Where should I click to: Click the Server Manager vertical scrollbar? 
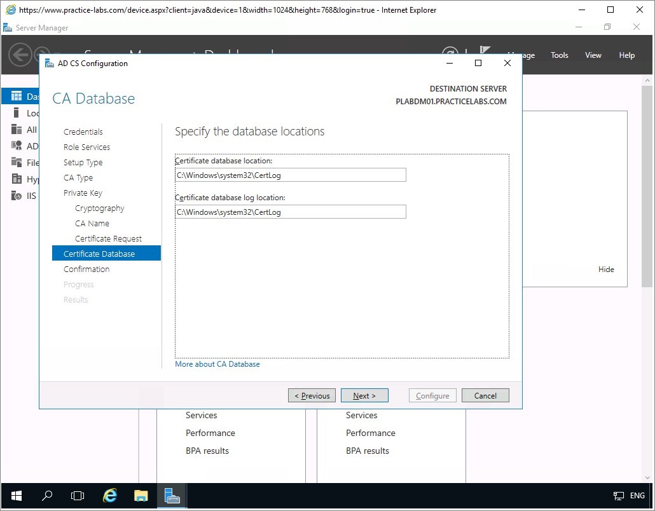(647, 186)
